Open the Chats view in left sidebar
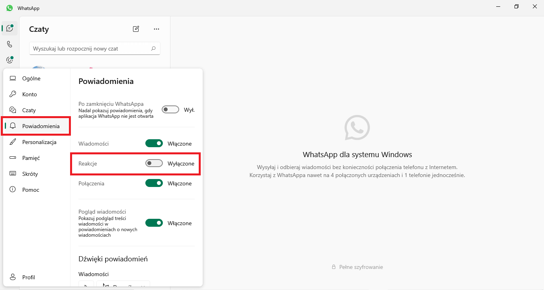Viewport: 544px width, 290px height. coord(10,28)
